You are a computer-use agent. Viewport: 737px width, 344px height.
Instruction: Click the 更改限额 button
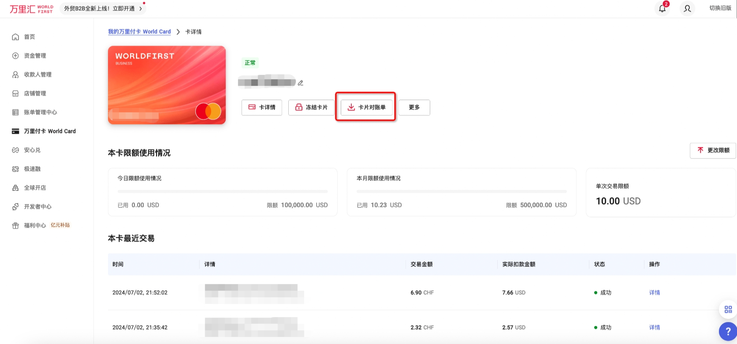point(713,150)
